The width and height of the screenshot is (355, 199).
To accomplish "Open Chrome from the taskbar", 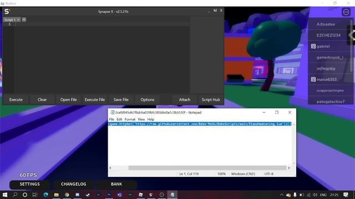I will point(67,195).
